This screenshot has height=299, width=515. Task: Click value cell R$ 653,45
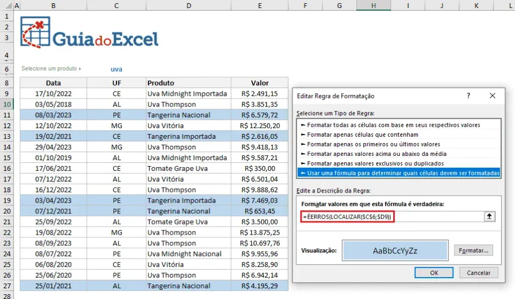coord(260,211)
